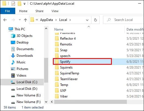Open Music library in the sidebar
This screenshot has height=111, width=144.
tap(18, 62)
